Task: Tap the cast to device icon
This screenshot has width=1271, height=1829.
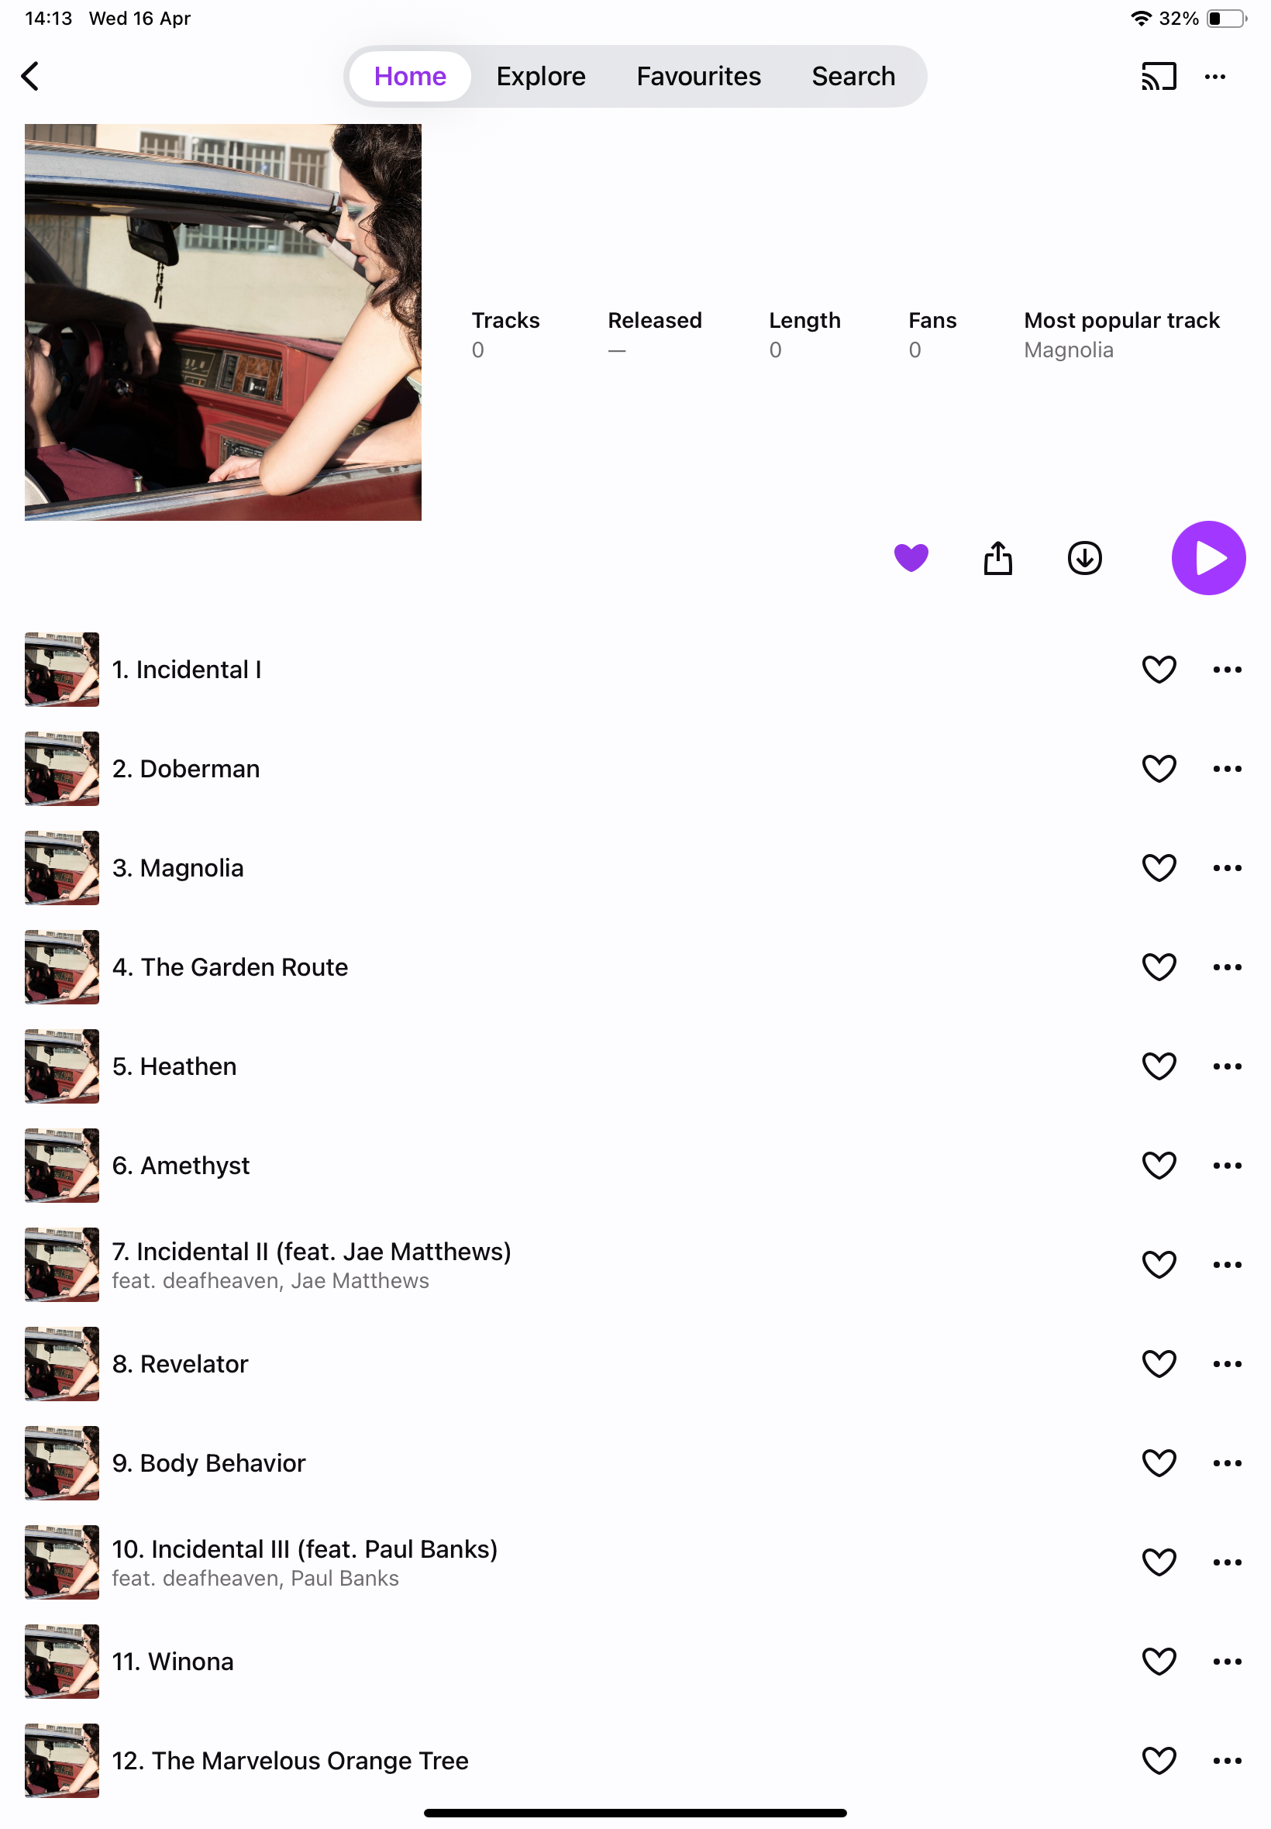Action: (x=1159, y=77)
